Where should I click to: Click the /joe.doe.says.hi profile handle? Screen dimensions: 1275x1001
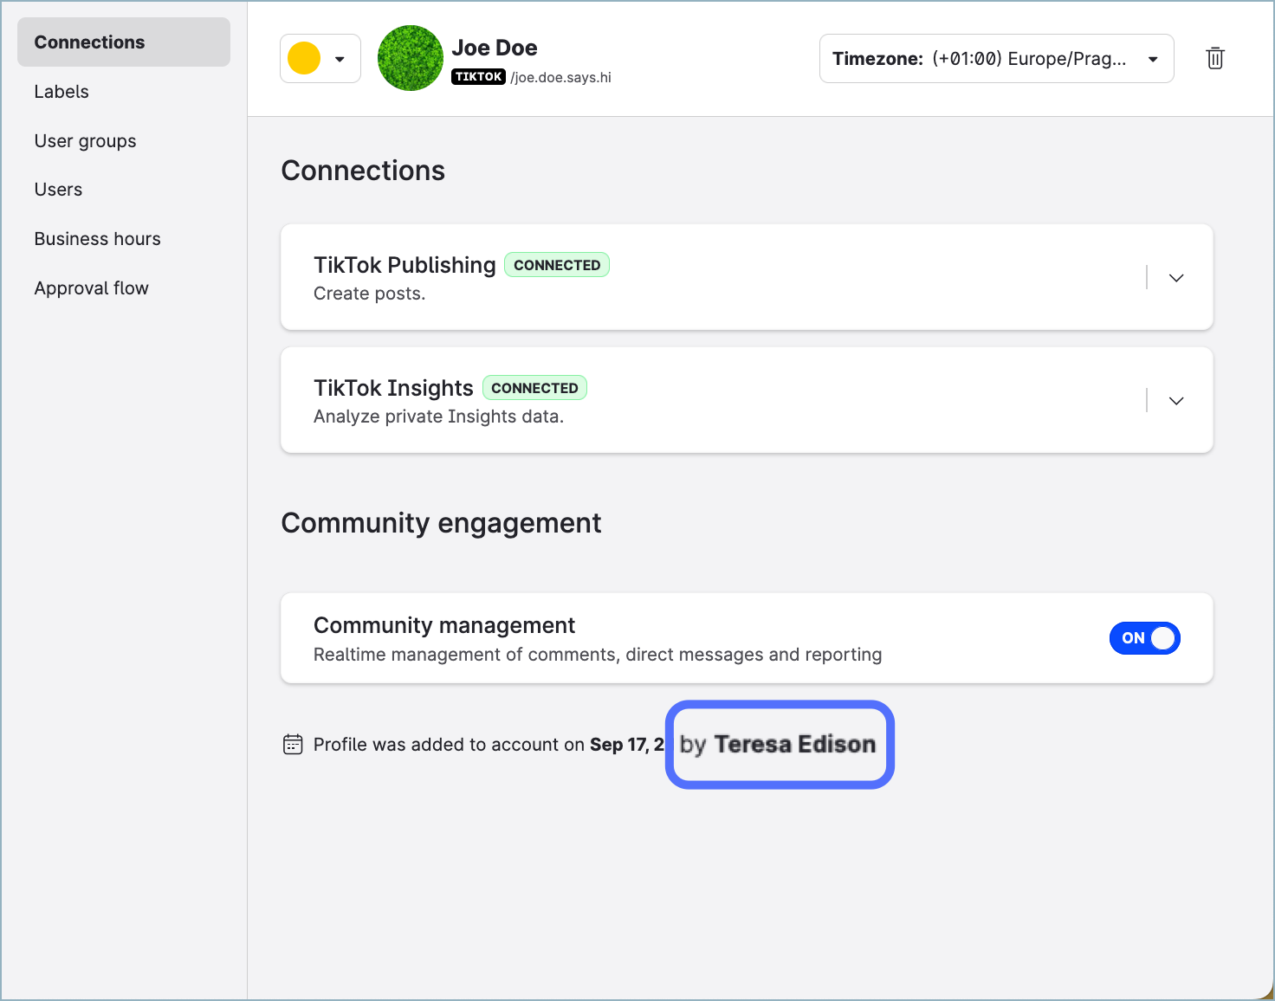(x=560, y=78)
